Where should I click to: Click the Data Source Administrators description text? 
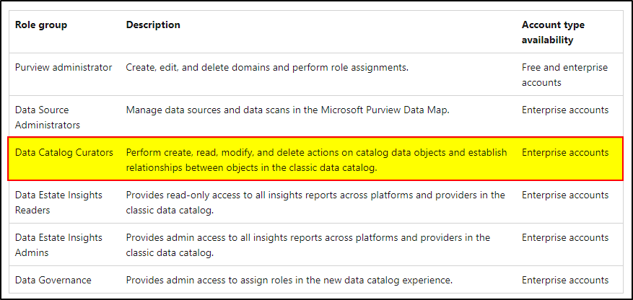point(287,110)
